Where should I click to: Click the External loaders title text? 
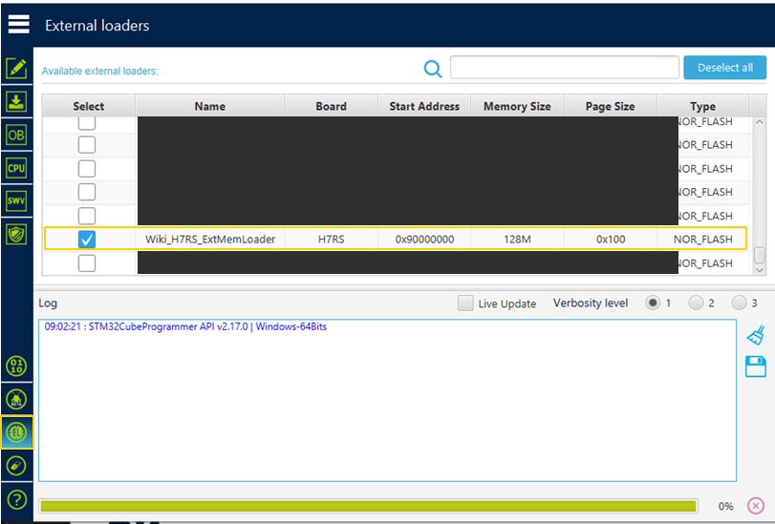point(97,25)
